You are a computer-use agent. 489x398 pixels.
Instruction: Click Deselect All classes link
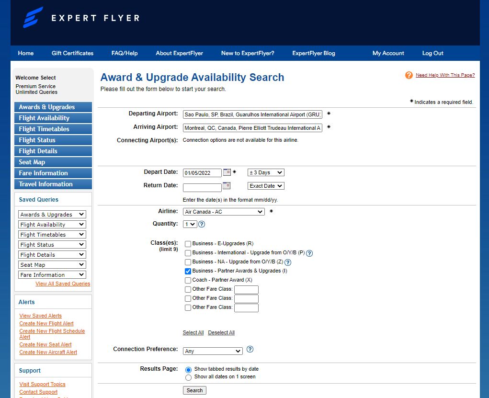pyautogui.click(x=221, y=332)
